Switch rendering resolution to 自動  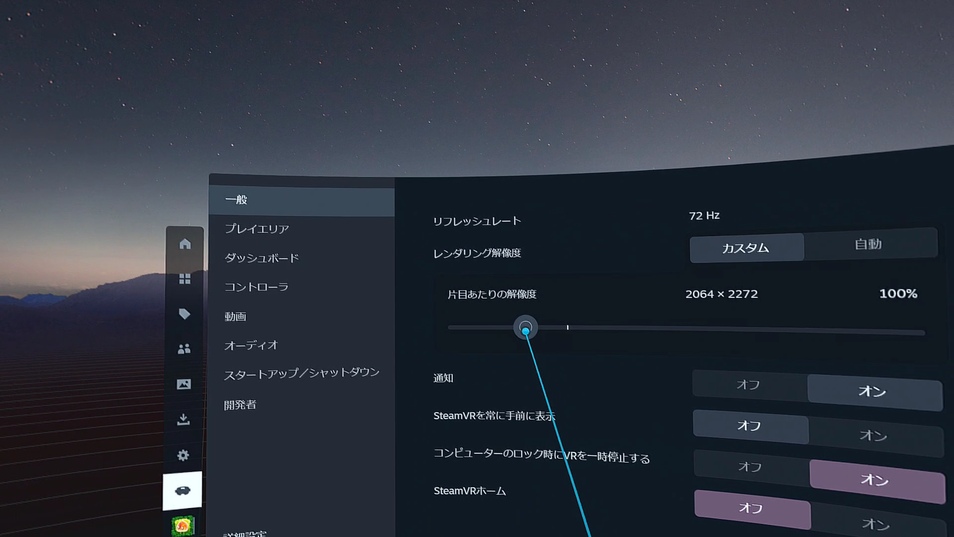[868, 244]
